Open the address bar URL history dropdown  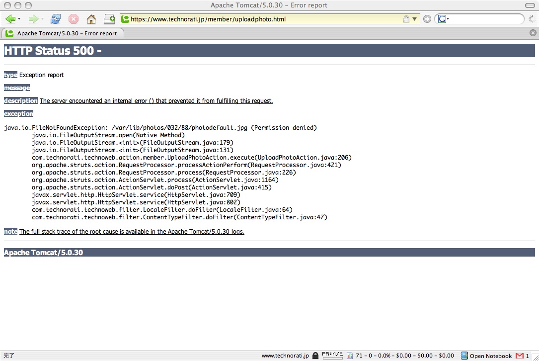pyautogui.click(x=415, y=19)
